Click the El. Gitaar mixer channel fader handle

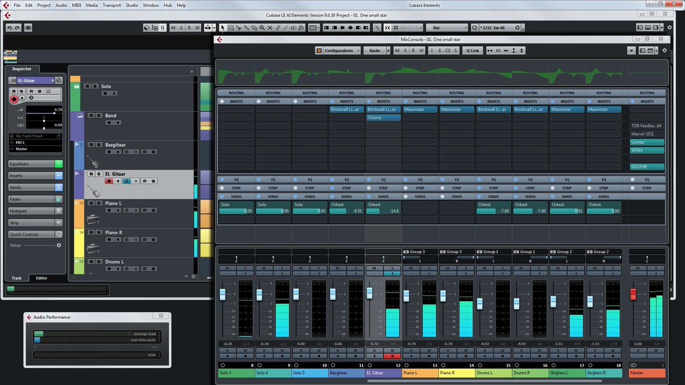(x=369, y=293)
